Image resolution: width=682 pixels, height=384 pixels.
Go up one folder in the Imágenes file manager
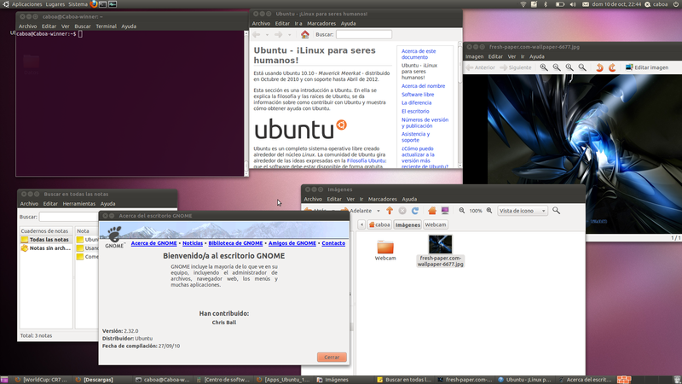coord(390,211)
